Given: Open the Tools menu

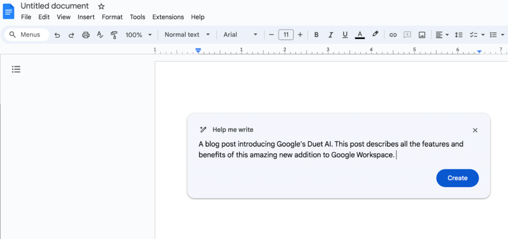Looking at the screenshot, I should (x=137, y=17).
